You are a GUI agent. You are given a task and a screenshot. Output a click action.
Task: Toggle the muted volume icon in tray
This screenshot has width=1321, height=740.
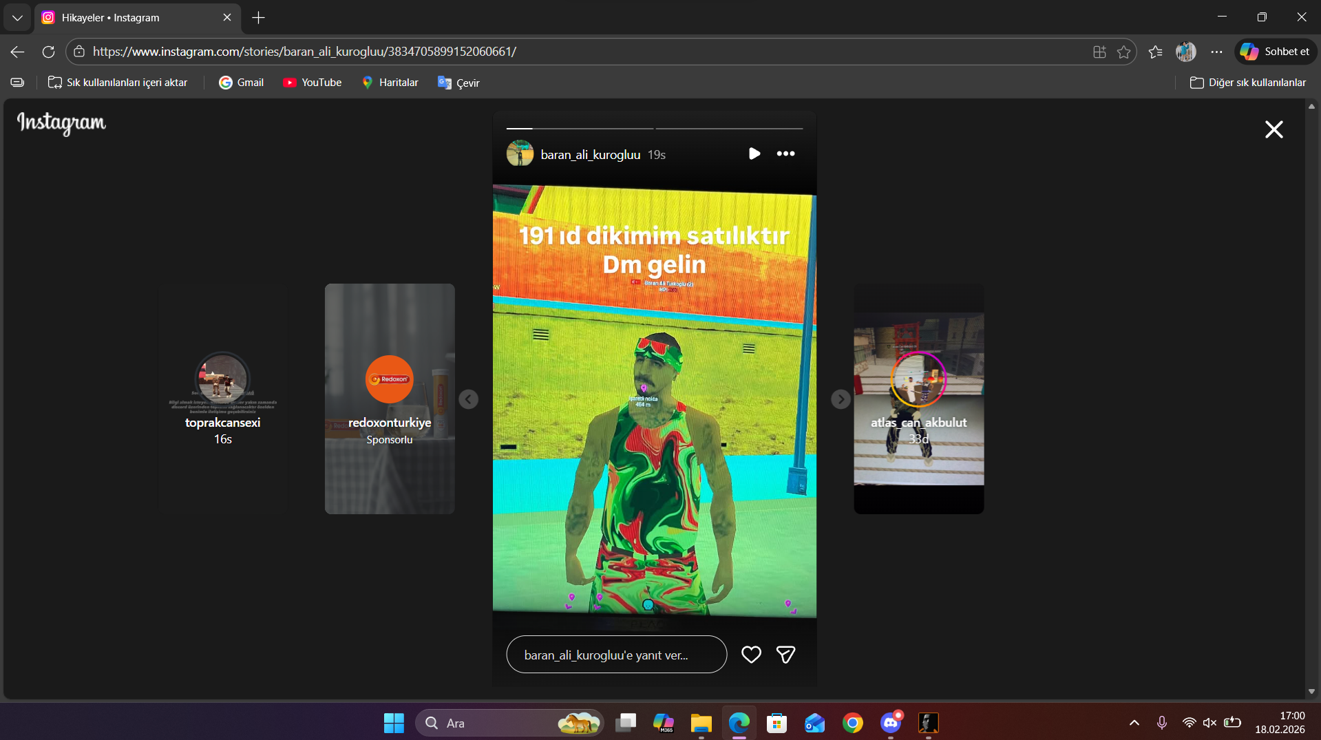point(1209,723)
